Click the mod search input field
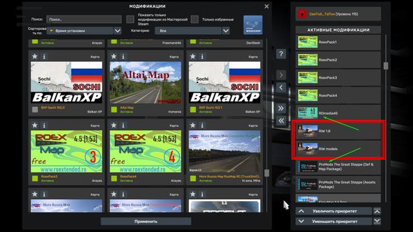This screenshot has height=232, width=413. pyautogui.click(x=84, y=19)
